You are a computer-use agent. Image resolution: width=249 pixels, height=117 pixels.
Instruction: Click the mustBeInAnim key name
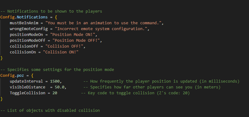tap(24, 23)
